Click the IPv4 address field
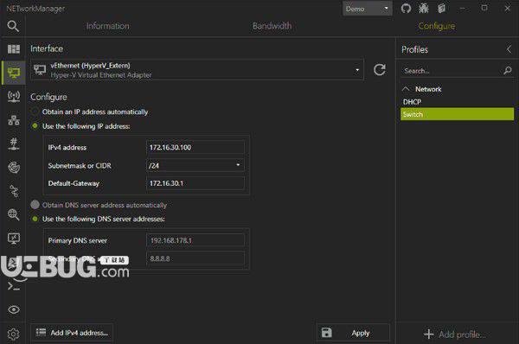 (195, 148)
